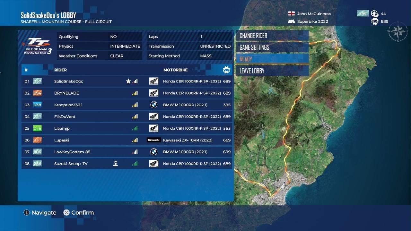Image resolution: width=411 pixels, height=231 pixels.
Task: Click the helmet icon next to 44
Action: click(x=374, y=14)
